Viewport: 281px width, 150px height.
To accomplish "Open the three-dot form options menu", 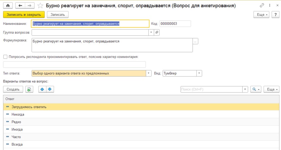I will [x=270, y=6].
